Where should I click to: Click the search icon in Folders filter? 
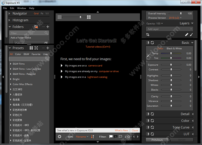(46, 33)
